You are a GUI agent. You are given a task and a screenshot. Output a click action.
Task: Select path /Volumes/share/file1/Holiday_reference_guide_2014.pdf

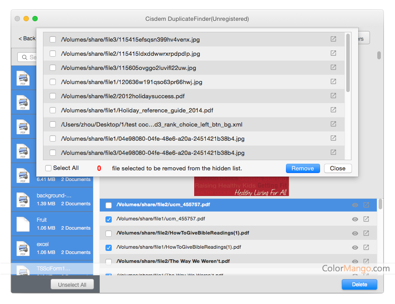[x=137, y=110]
